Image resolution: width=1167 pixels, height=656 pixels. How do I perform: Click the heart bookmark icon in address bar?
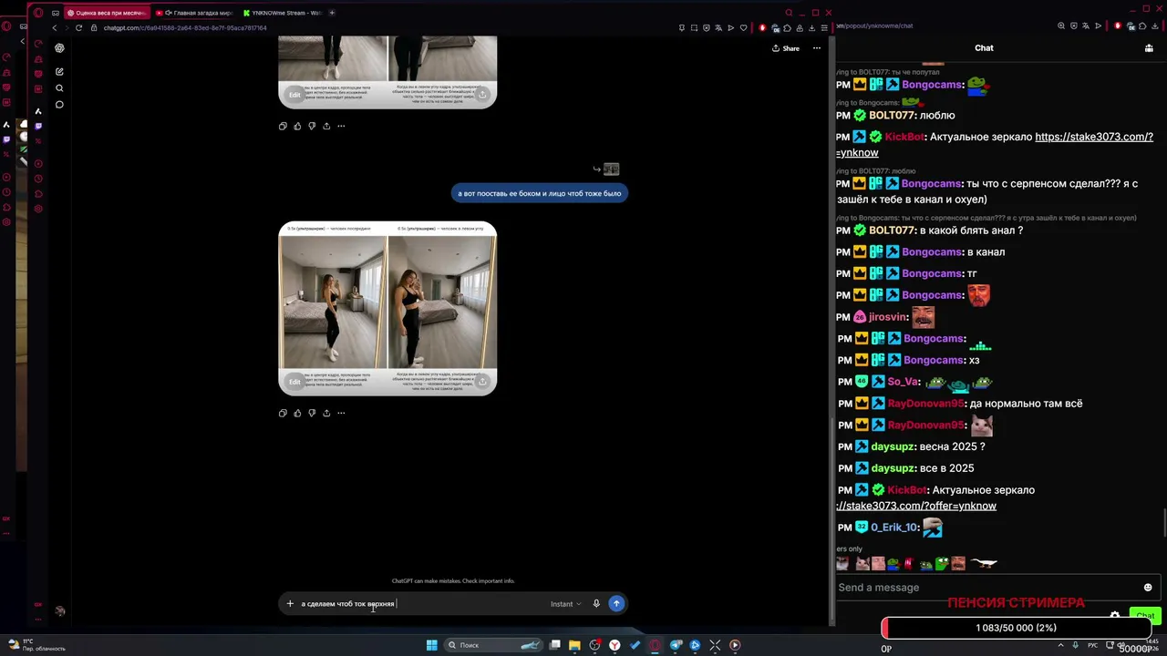pos(743,27)
